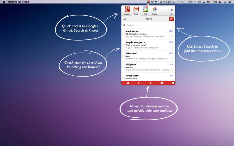Click the Inbox title text
Screen dimensions: 234x146
coord(148,19)
